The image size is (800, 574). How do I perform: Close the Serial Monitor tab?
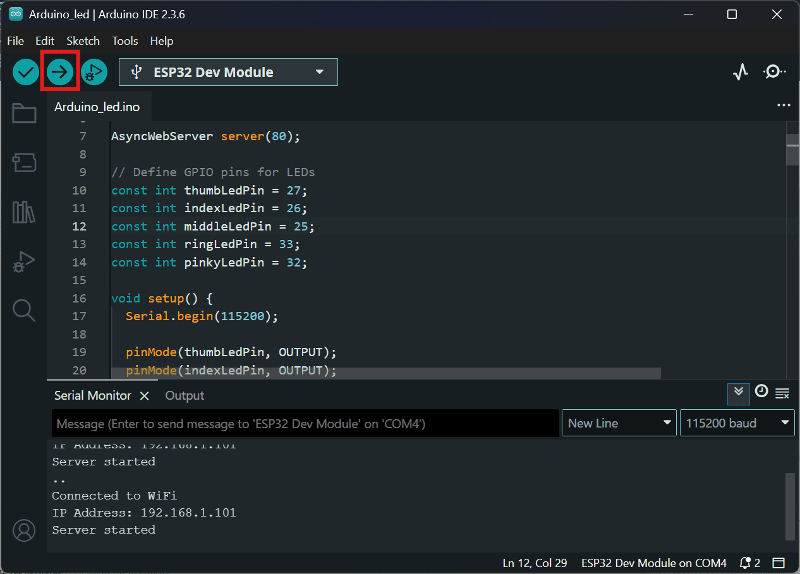click(x=144, y=396)
